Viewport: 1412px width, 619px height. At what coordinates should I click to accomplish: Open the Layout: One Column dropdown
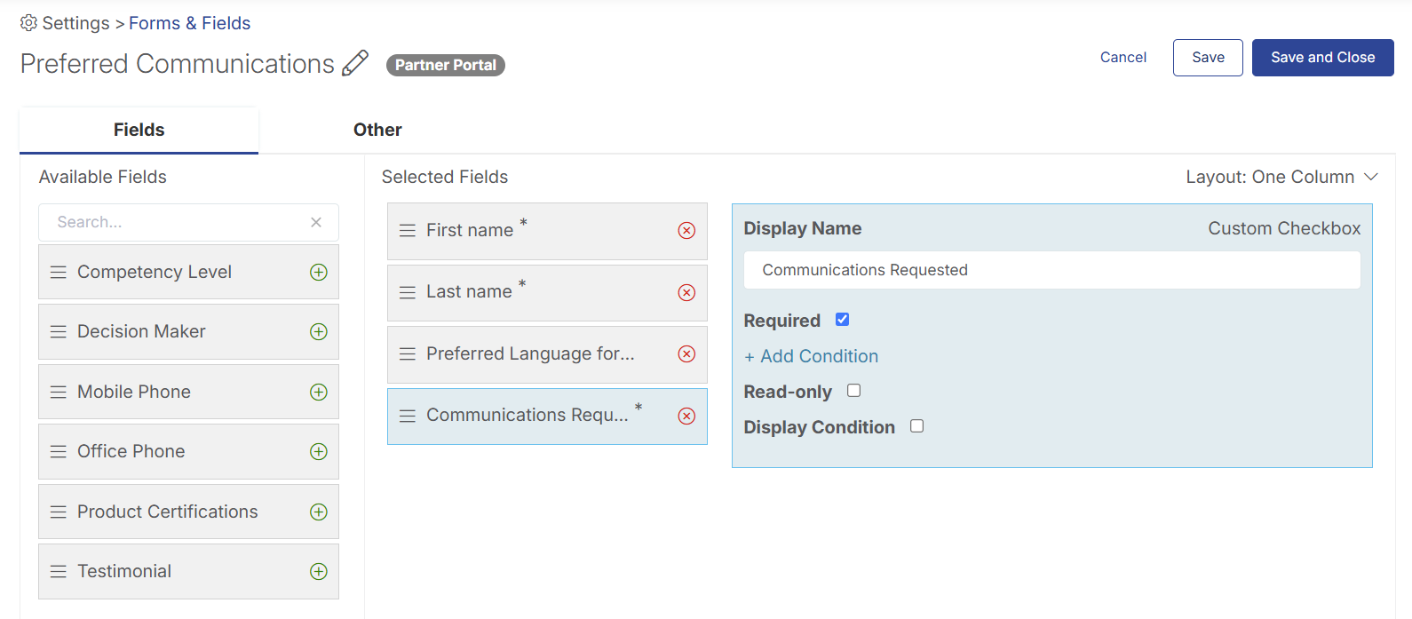1281,178
